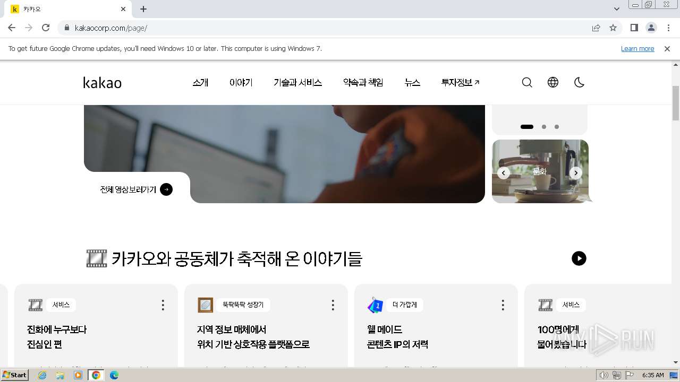
Task: Open the 소개 menu
Action: point(200,83)
